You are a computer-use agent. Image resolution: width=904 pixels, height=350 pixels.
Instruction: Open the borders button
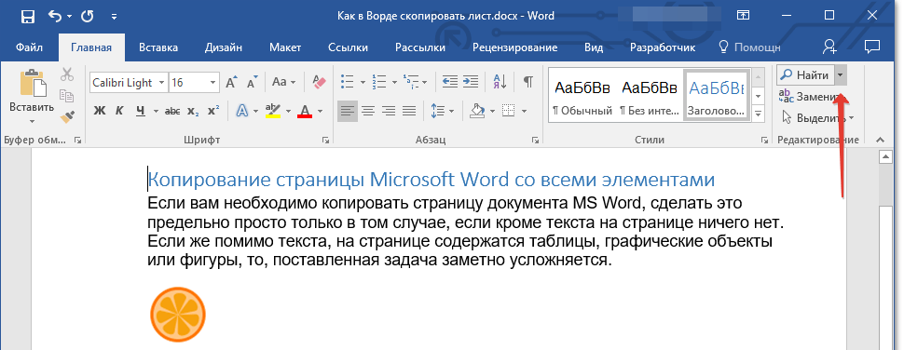[x=509, y=111]
